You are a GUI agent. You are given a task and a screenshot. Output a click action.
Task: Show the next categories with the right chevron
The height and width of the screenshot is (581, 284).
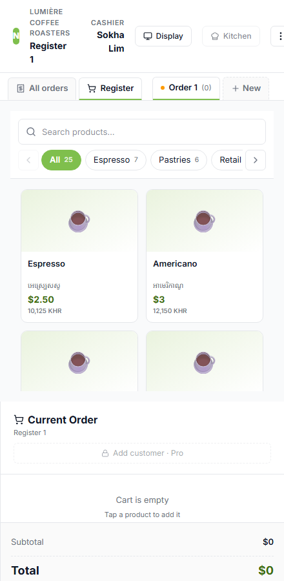point(256,160)
